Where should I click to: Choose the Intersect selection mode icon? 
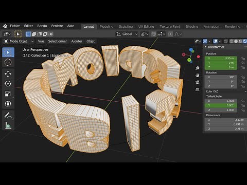[x=51, y=34]
